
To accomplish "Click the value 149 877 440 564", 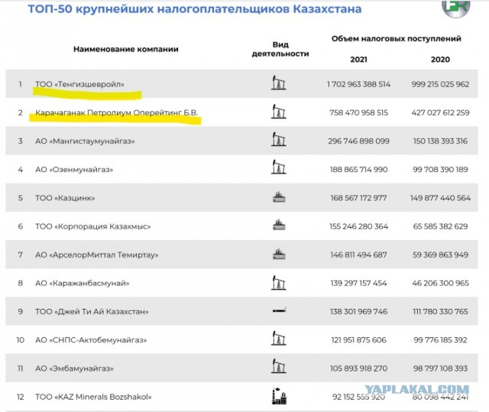I will 440,198.
